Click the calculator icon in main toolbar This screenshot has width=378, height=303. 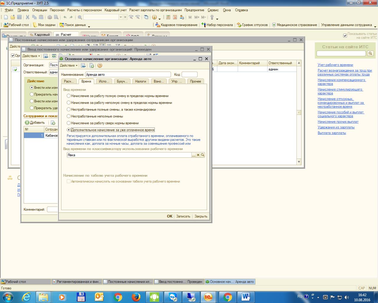[x=168, y=17]
